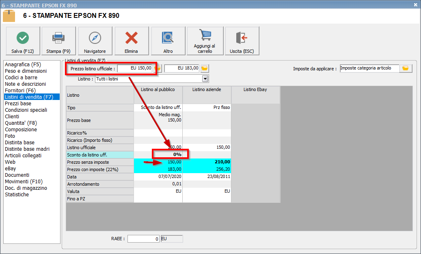Click the EU currency box beside RAEE

tap(172, 239)
